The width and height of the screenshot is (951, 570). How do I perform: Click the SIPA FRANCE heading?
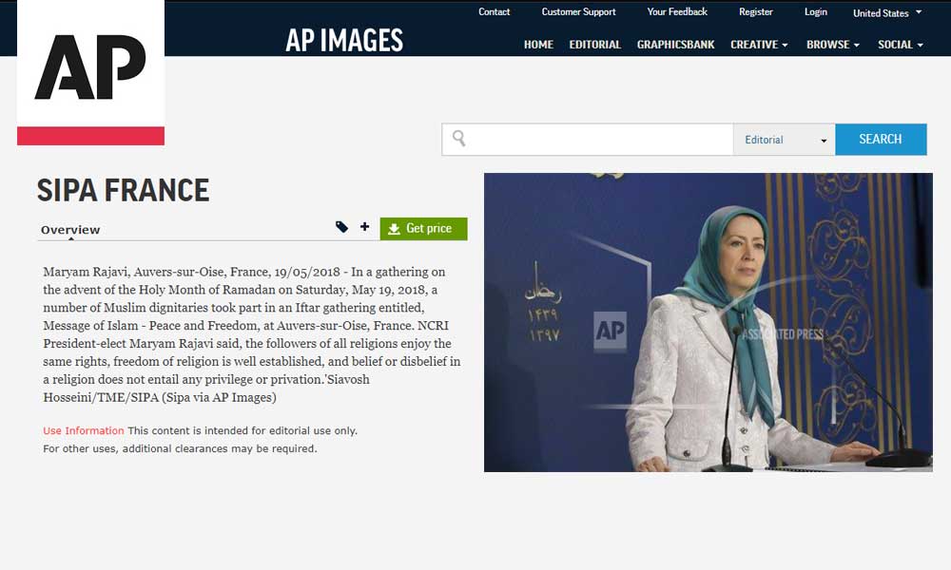123,190
